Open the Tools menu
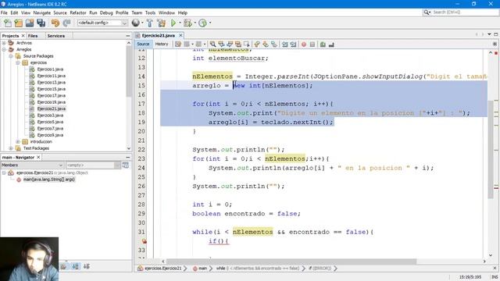This screenshot has width=500, height=281. click(150, 12)
